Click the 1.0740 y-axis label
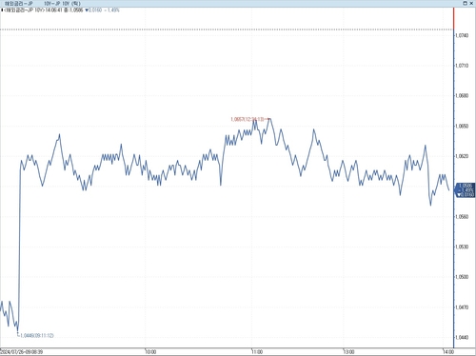Viewport: 476px width, 356px height. click(x=462, y=35)
